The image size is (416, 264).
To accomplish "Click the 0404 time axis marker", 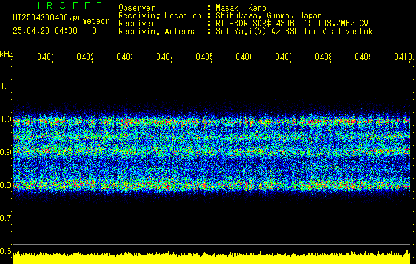I will click(164, 57).
